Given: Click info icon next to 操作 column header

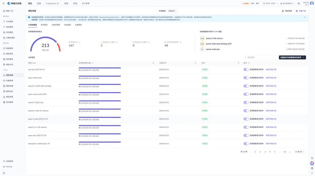Looking at the screenshot, I should [x=249, y=63].
